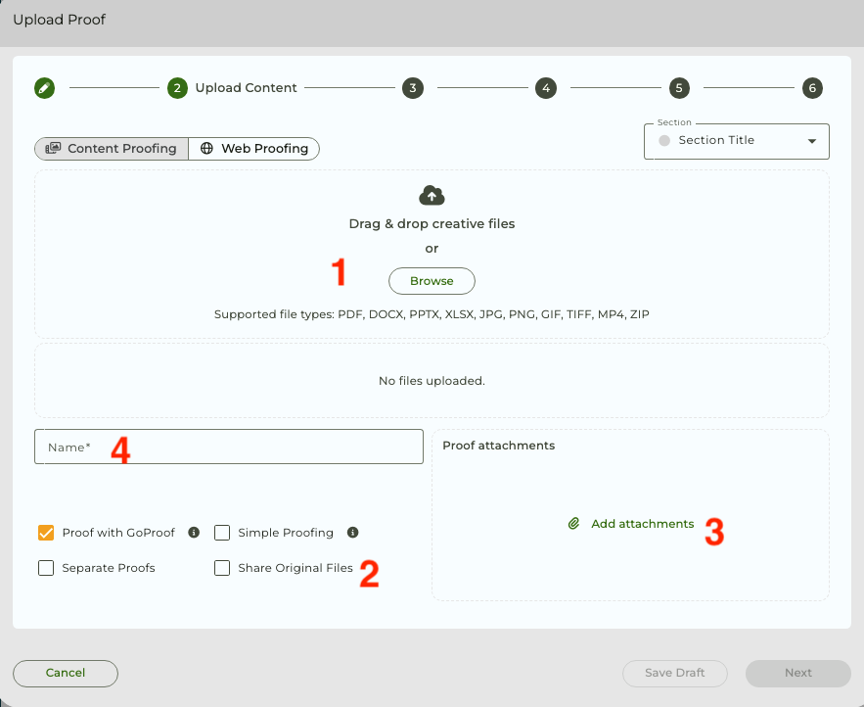Click the Cancel button

point(66,674)
